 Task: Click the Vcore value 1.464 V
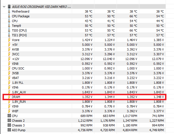click(132, 40)
